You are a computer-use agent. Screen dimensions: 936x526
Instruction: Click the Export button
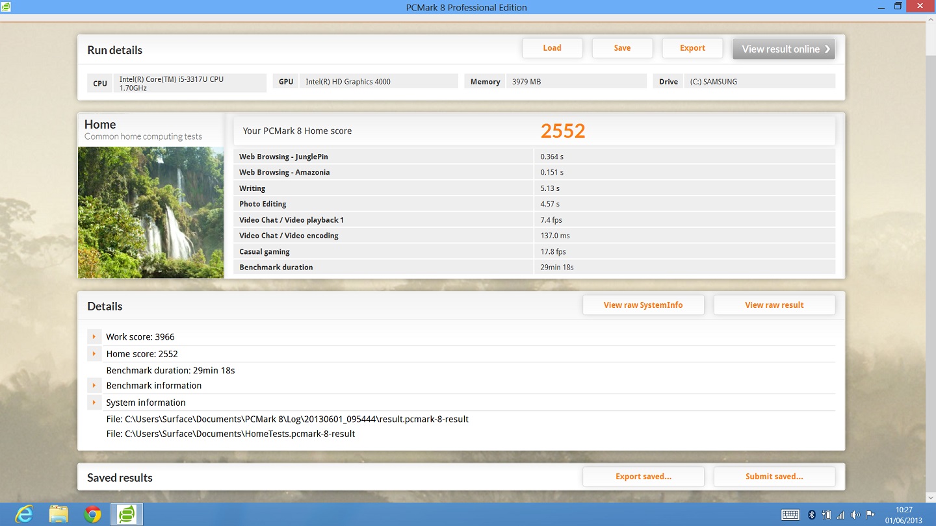692,48
